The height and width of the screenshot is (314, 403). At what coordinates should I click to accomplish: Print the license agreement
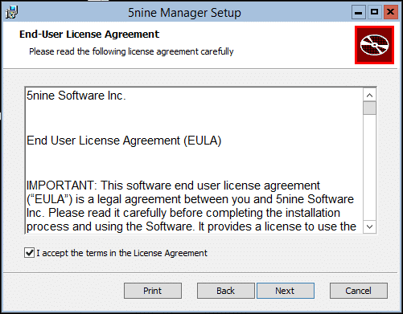tap(153, 291)
